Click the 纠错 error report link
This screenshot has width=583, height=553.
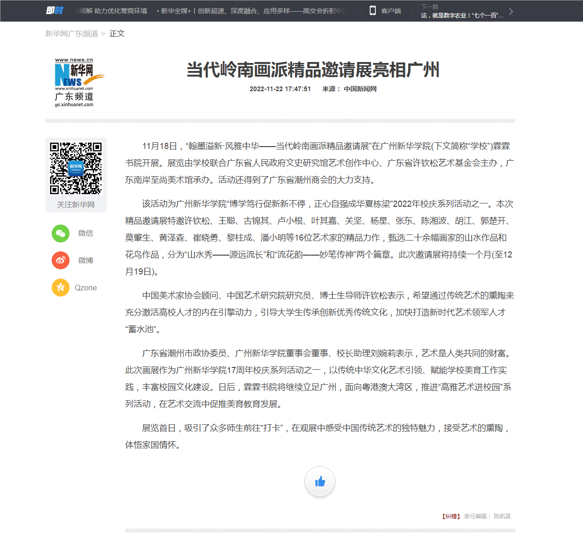click(x=451, y=516)
